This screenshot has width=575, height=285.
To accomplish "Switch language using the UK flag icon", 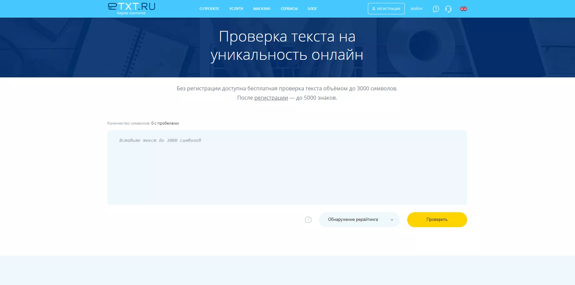I will (463, 9).
